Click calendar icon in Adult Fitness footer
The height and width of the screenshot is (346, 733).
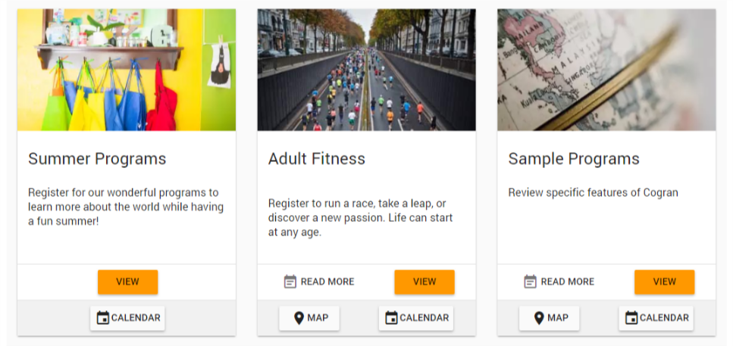[x=391, y=318]
